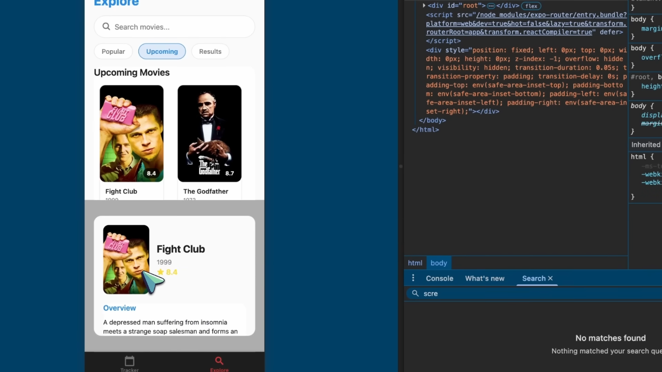The width and height of the screenshot is (662, 372).
Task: Expand the div id="root" element
Action: (x=424, y=6)
